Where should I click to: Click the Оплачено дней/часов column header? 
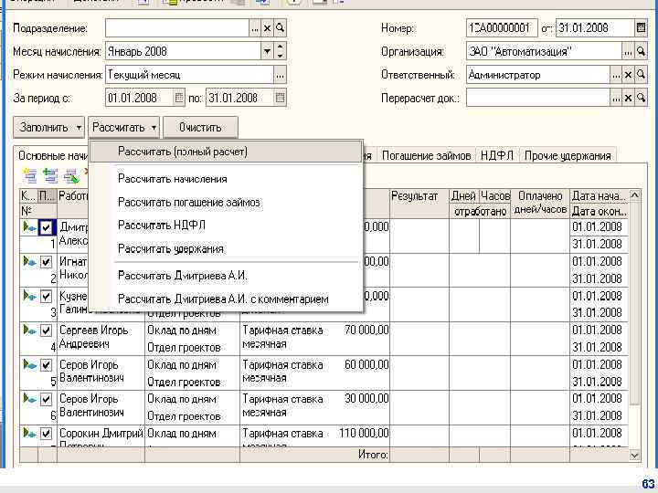(540, 204)
